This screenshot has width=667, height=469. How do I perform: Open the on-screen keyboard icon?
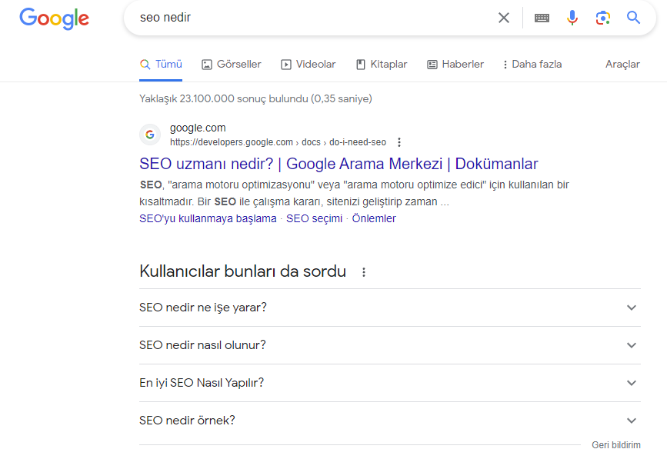[x=542, y=18]
